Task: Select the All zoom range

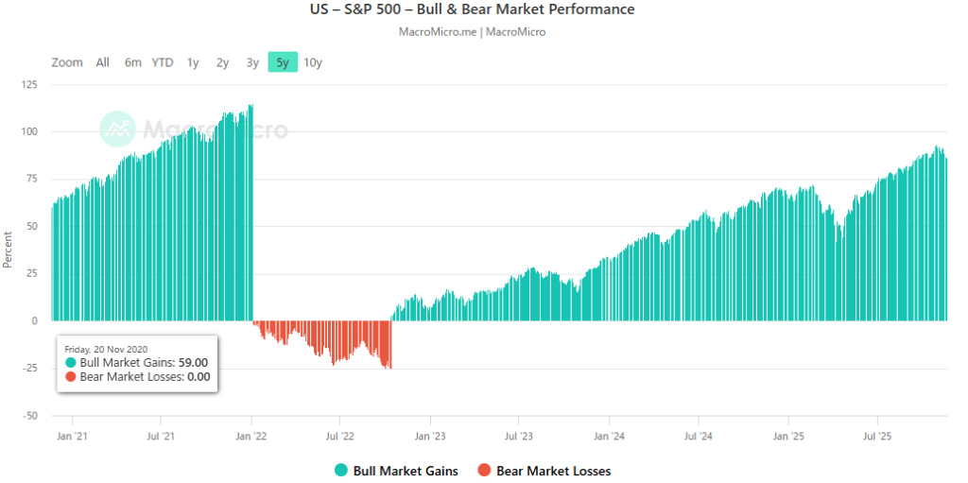Action: tap(103, 62)
